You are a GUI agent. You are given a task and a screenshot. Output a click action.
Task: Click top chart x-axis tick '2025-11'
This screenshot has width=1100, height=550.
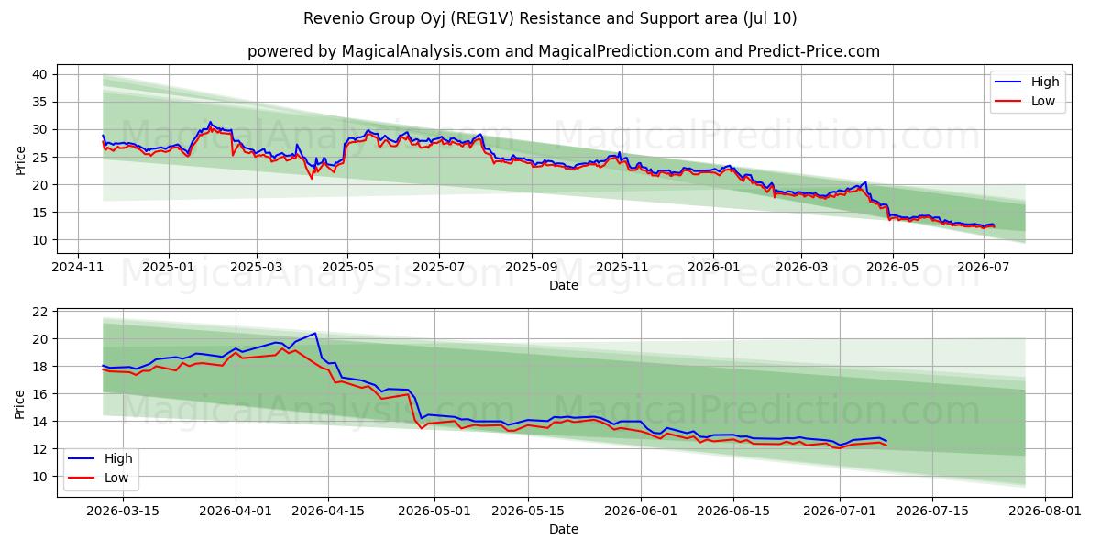point(623,268)
